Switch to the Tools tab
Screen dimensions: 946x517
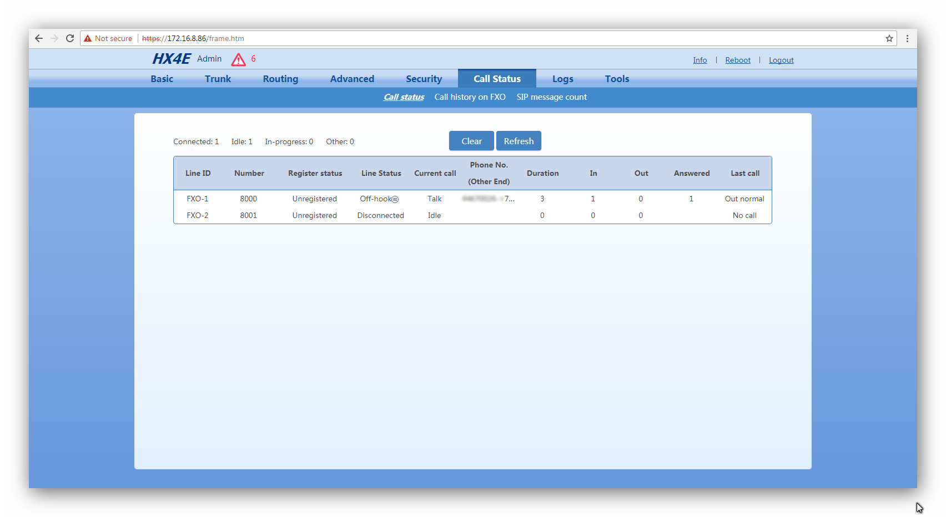tap(617, 79)
